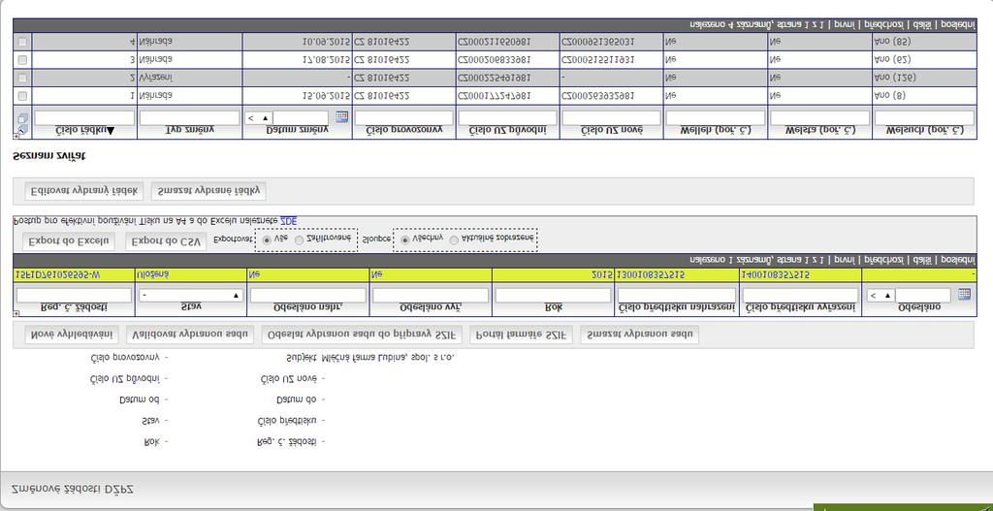Click small expand icon at Seznam zvířat table corner
This screenshot has height=511, width=993.
pyautogui.click(x=16, y=136)
